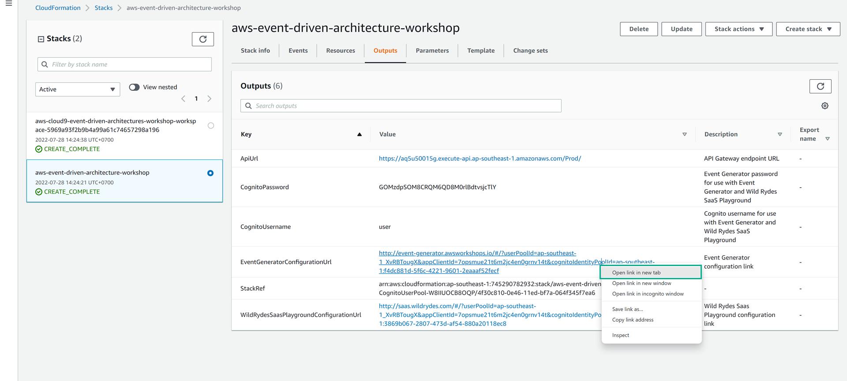Toggle View nested switch

tap(135, 87)
